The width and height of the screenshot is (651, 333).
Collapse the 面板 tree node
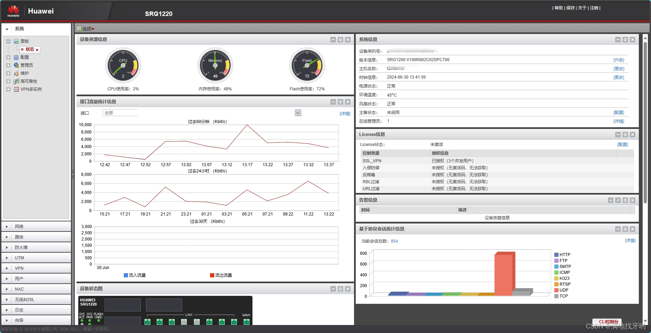pos(8,41)
